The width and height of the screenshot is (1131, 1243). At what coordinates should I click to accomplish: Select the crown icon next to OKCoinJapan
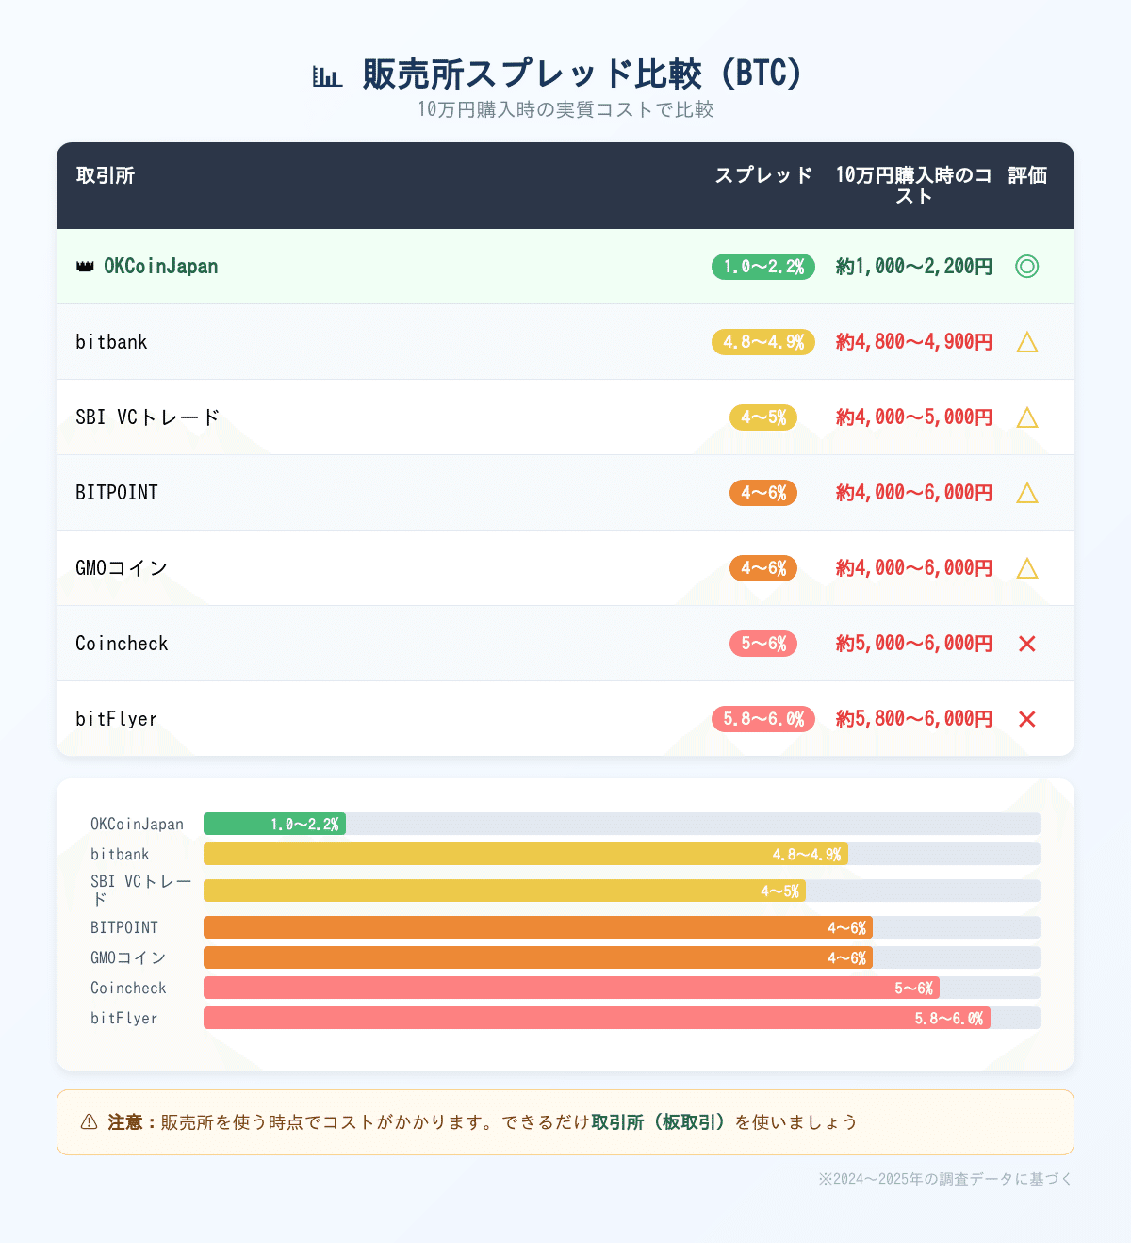(x=86, y=267)
